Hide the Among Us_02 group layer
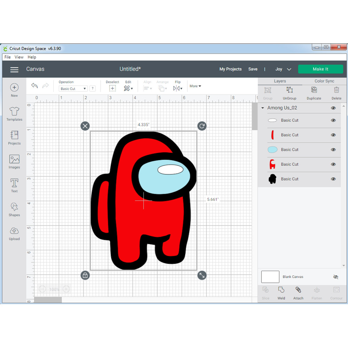This screenshot has height=348, width=348. (333, 108)
